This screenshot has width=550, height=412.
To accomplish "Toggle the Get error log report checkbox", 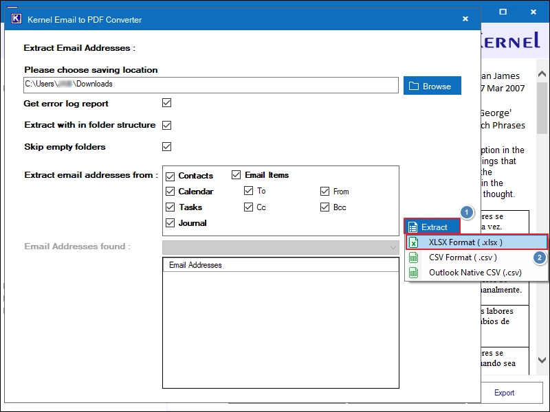I will [x=166, y=103].
